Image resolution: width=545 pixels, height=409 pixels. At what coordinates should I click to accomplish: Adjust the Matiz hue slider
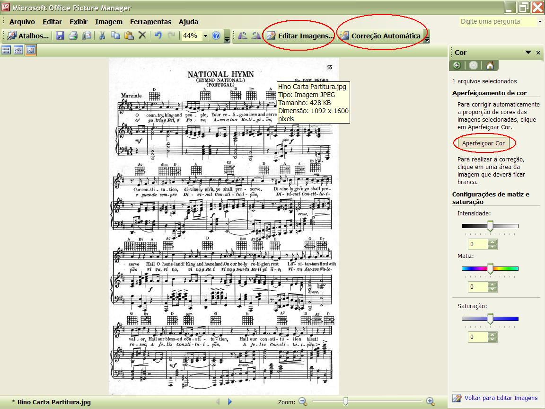(x=490, y=268)
